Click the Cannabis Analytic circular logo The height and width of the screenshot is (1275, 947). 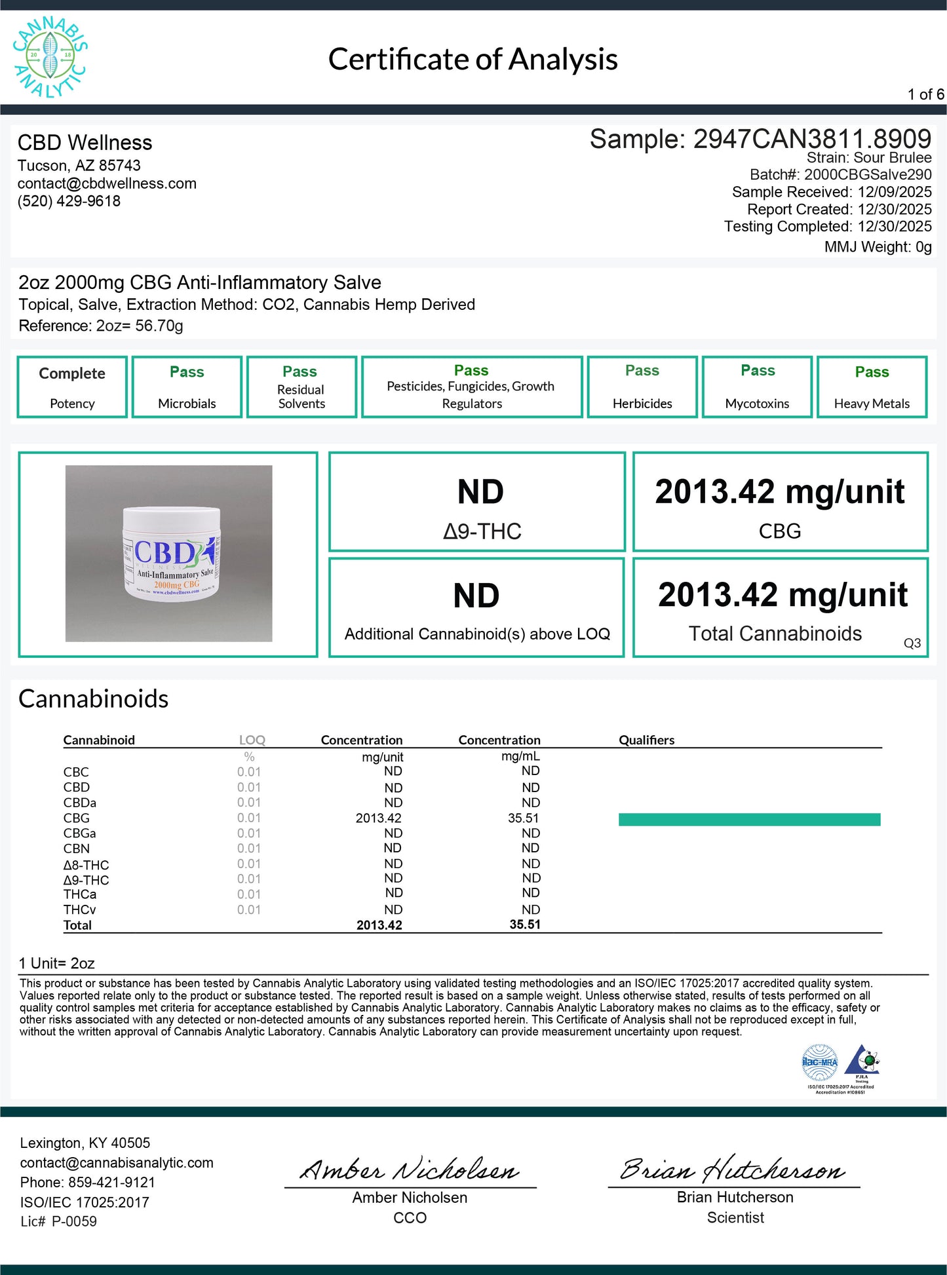point(50,58)
